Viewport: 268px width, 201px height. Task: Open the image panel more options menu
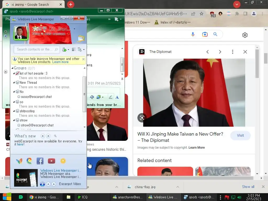point(232,52)
